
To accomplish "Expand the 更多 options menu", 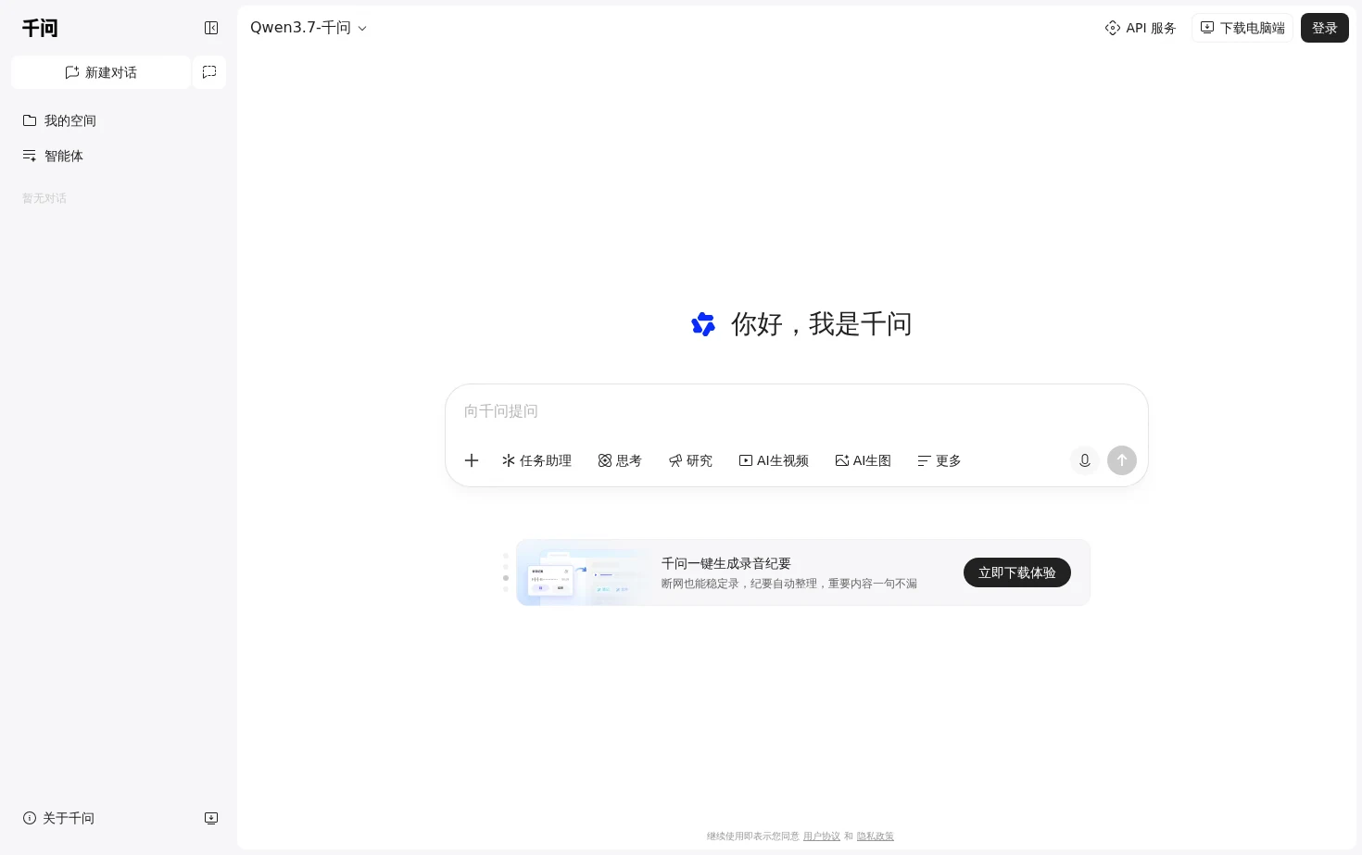I will pos(940,460).
